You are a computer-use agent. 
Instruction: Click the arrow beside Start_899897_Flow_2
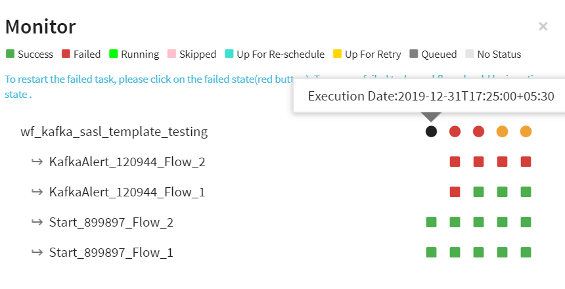coord(37,222)
